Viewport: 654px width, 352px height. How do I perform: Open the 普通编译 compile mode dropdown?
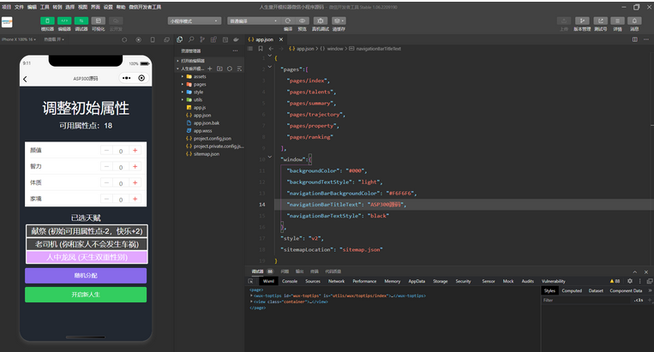click(x=252, y=20)
